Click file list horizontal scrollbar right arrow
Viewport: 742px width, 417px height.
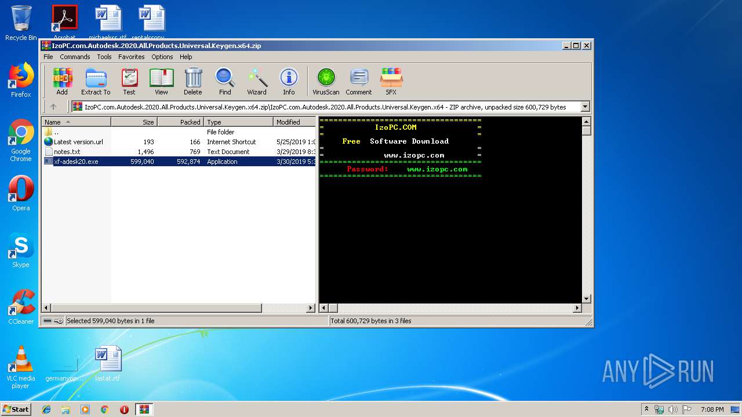click(x=311, y=308)
